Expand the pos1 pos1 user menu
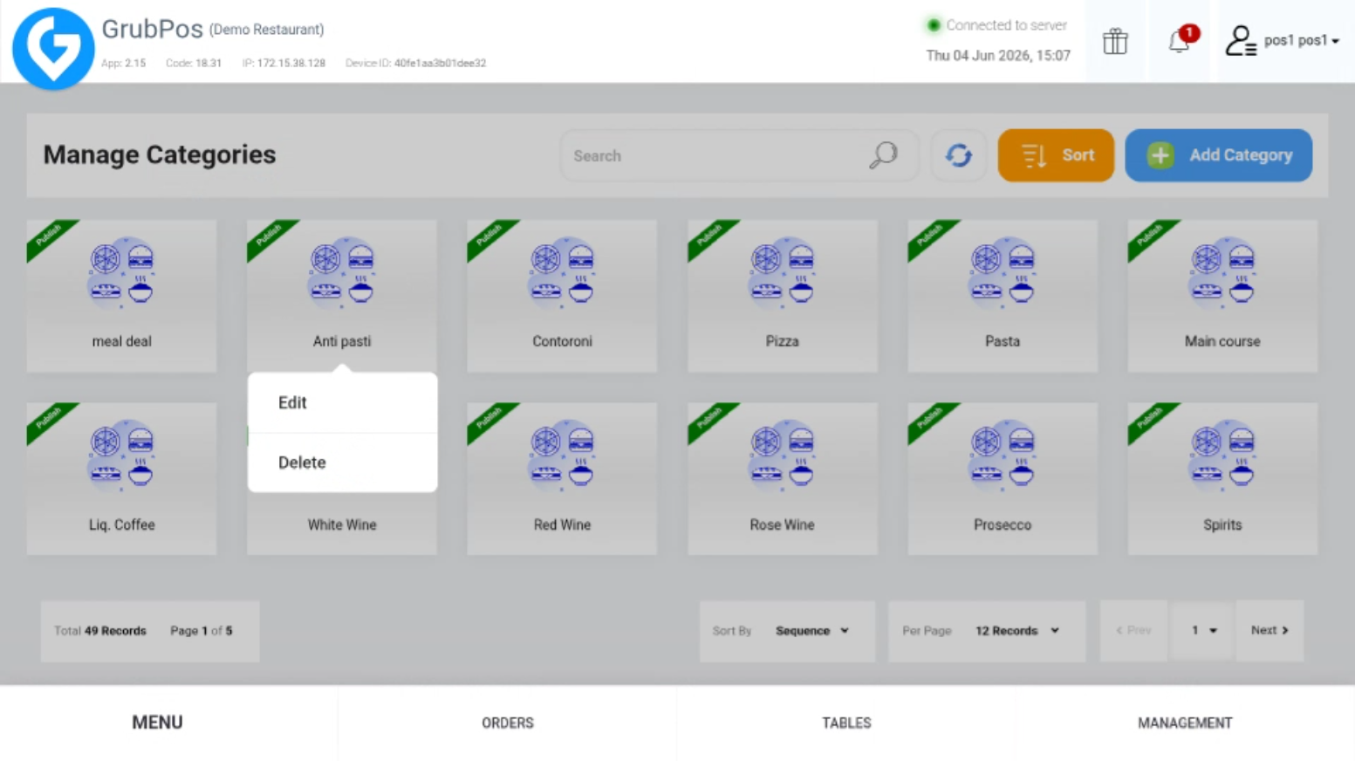Image resolution: width=1355 pixels, height=761 pixels. click(x=1301, y=40)
